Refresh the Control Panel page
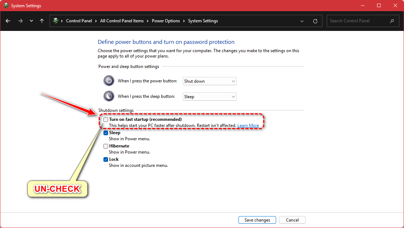This screenshot has height=228, width=404. pyautogui.click(x=315, y=21)
